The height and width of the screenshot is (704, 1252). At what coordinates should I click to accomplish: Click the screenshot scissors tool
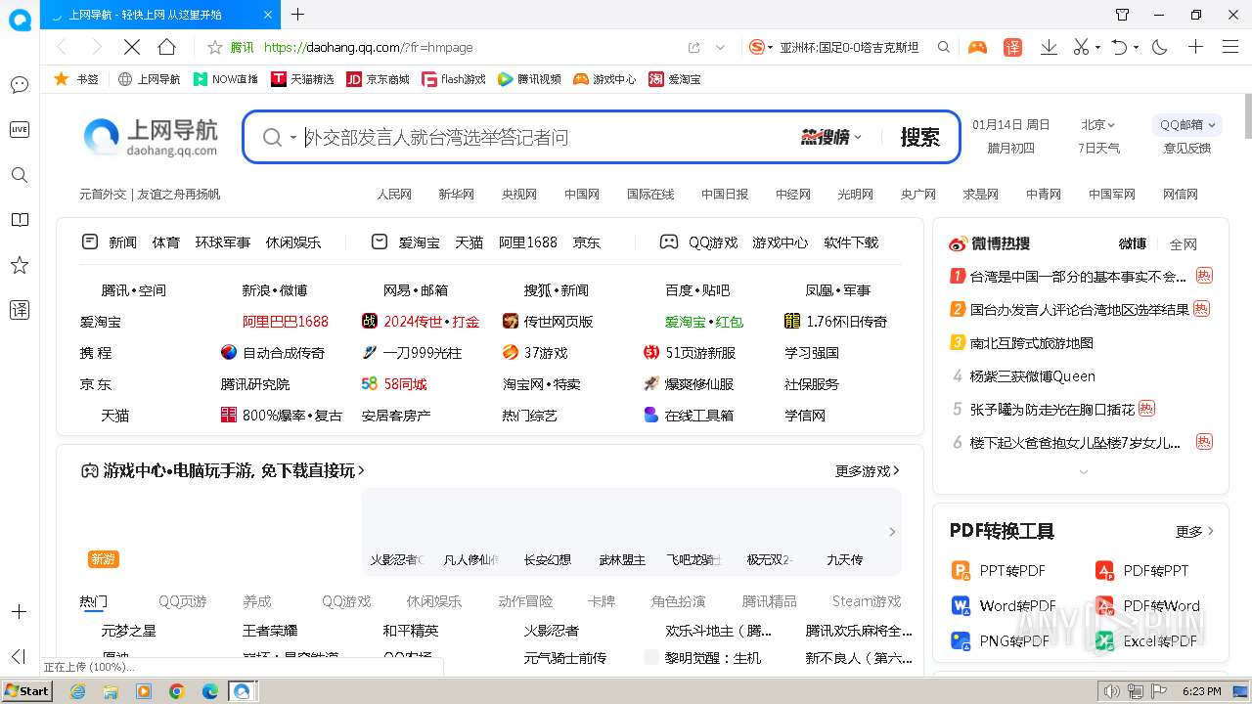(x=1081, y=47)
